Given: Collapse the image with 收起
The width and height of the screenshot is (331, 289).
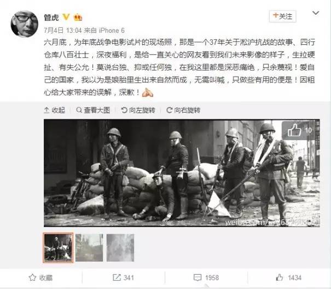Looking at the screenshot, I should coord(55,110).
